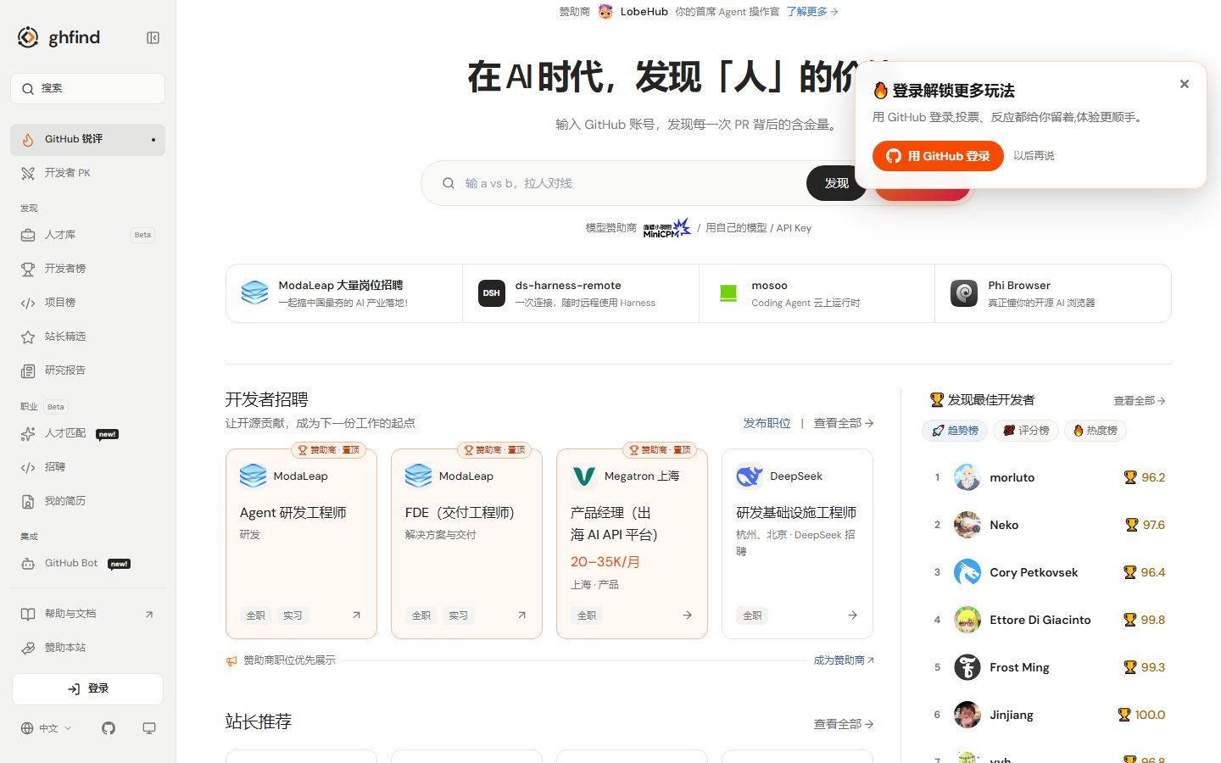Switch to the 评分榜 tab
The height and width of the screenshot is (763, 1221).
(1026, 431)
